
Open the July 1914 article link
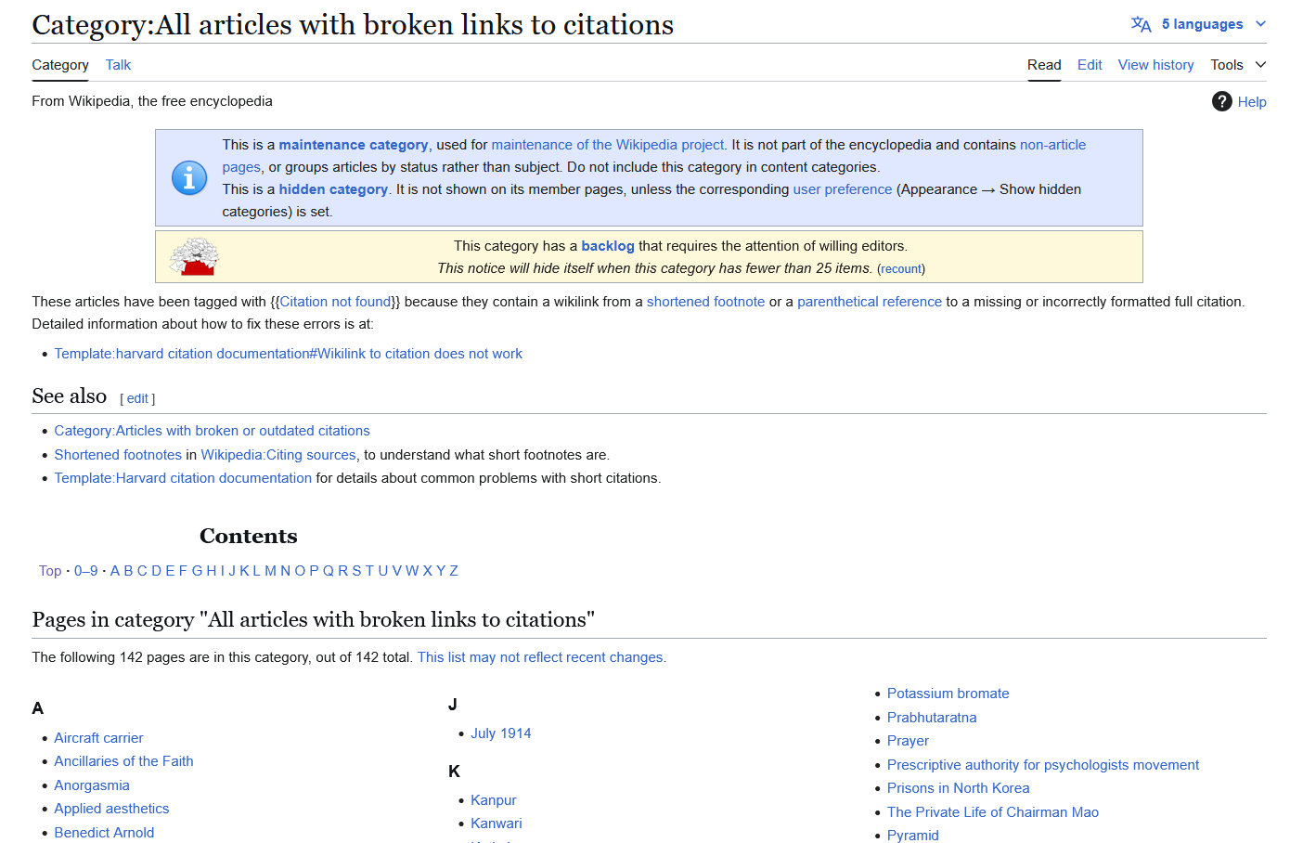(x=500, y=733)
